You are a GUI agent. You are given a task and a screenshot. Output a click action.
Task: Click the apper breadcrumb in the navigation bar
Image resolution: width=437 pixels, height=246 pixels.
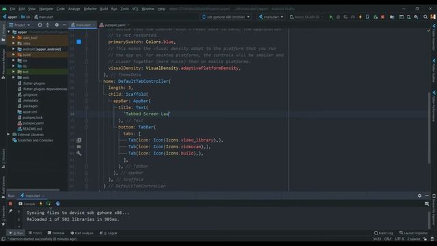[10, 17]
